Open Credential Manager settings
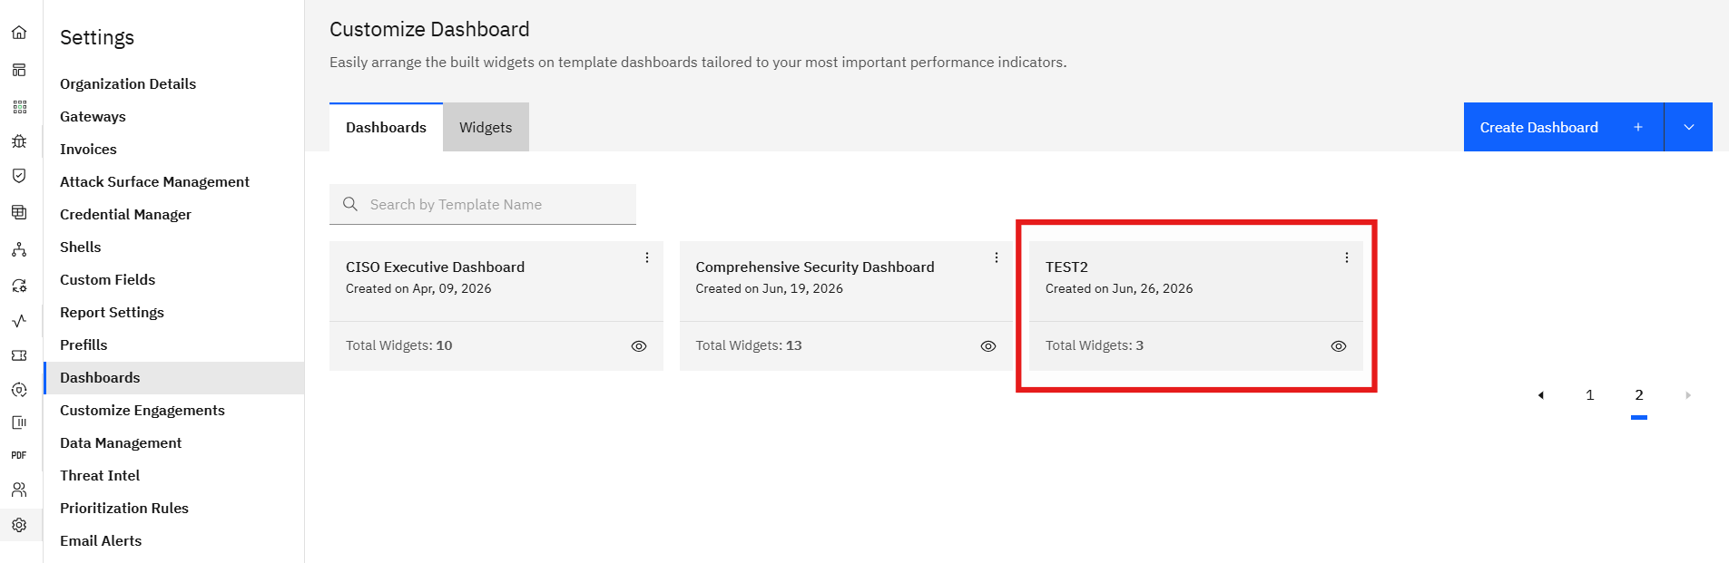This screenshot has height=563, width=1729. [125, 214]
